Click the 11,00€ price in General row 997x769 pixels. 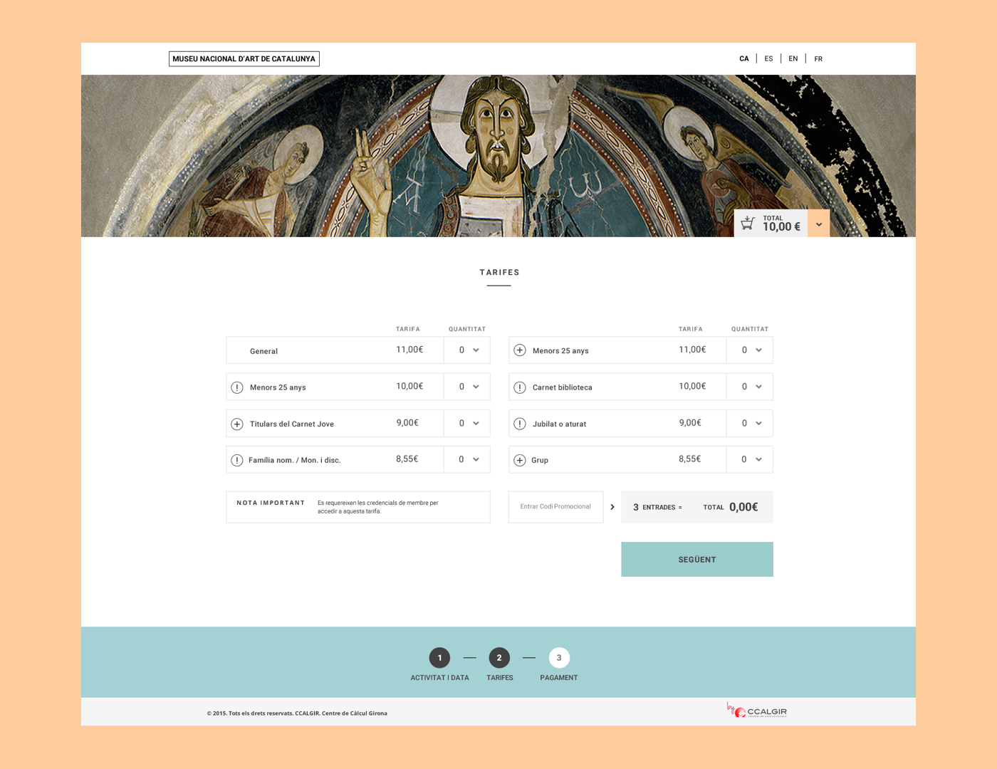409,350
